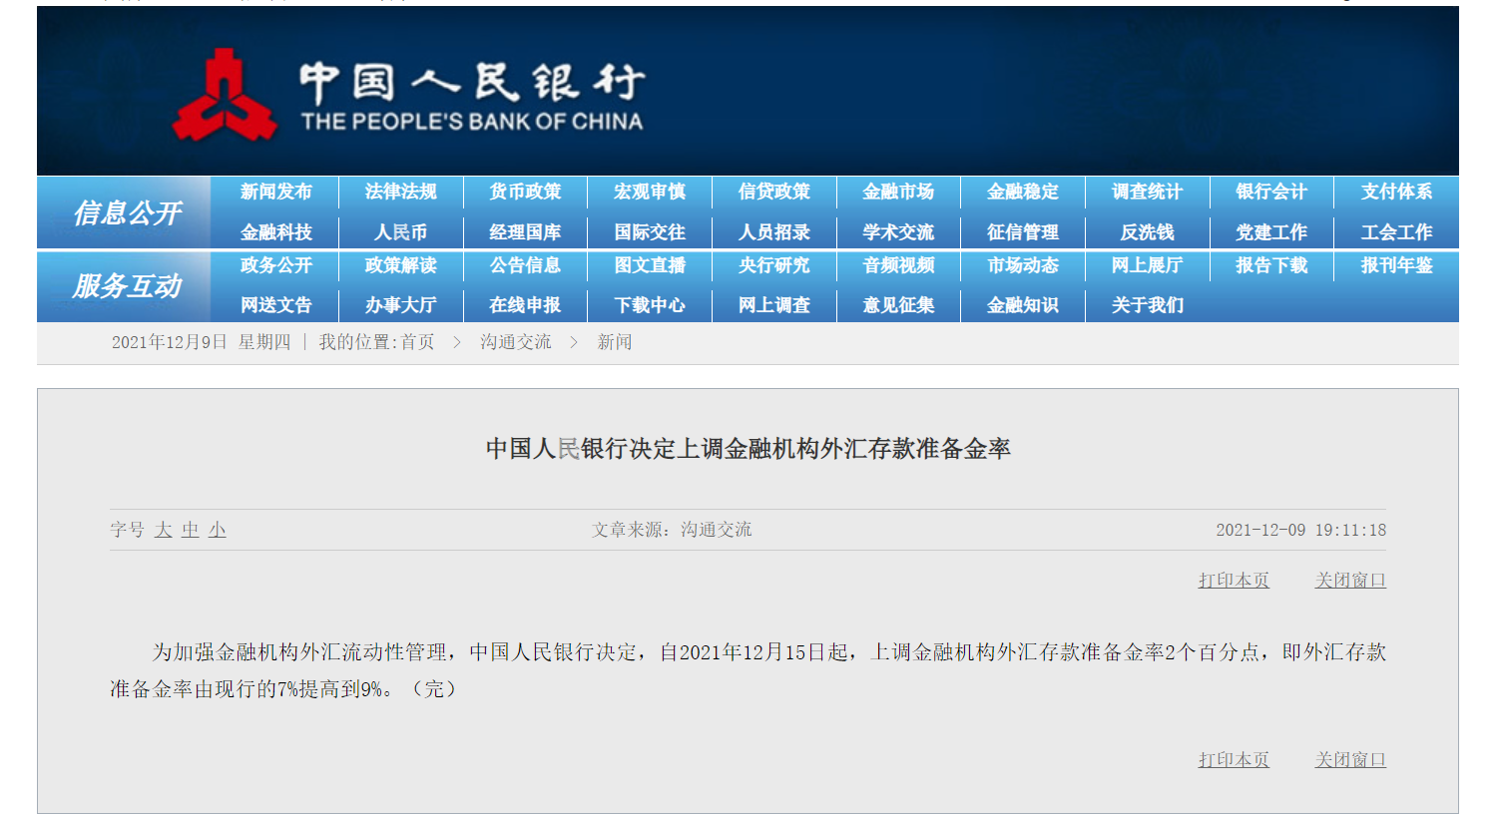The height and width of the screenshot is (814, 1501).
Task: Click the 文章来源：沟通交流 source text
Action: tap(672, 530)
